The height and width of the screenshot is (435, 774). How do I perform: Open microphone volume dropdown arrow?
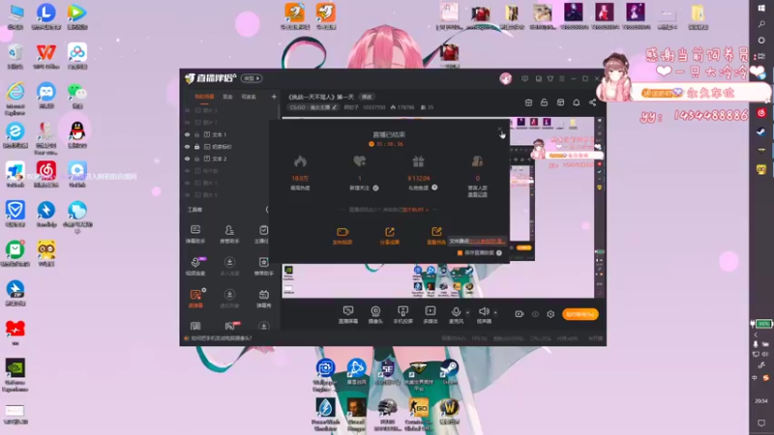point(467,312)
